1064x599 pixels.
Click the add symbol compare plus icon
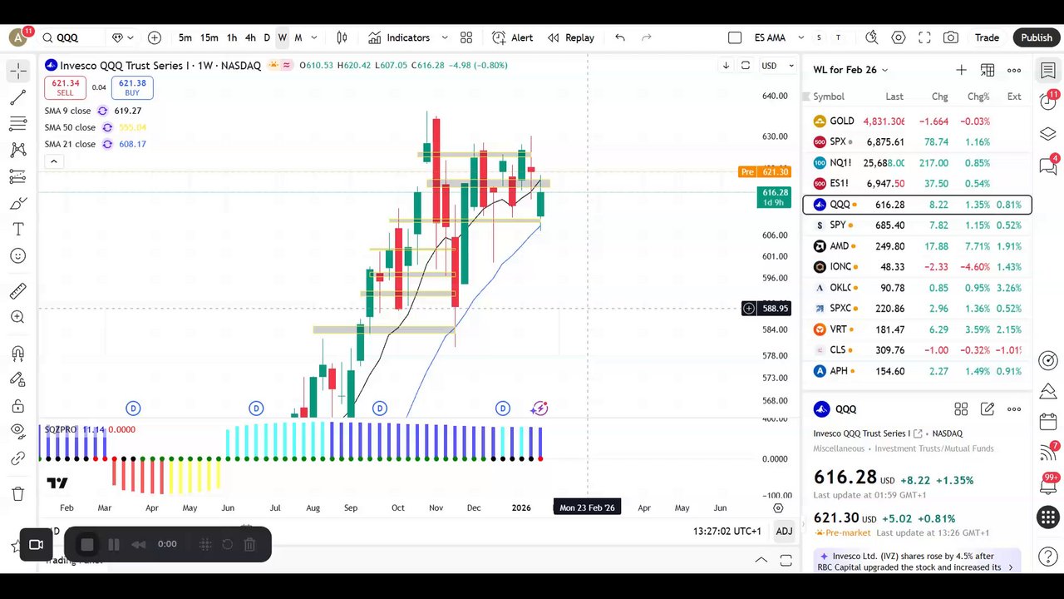click(x=155, y=37)
